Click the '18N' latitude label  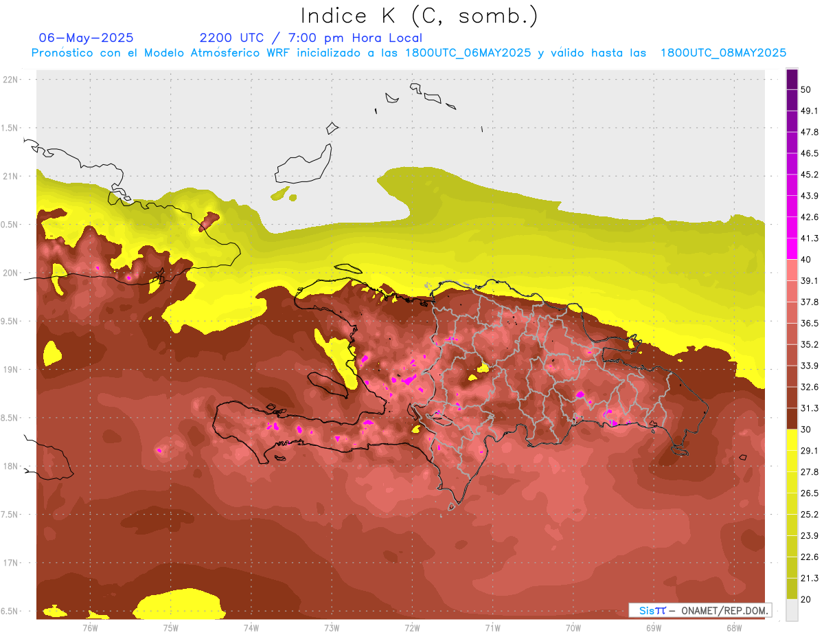(11, 466)
